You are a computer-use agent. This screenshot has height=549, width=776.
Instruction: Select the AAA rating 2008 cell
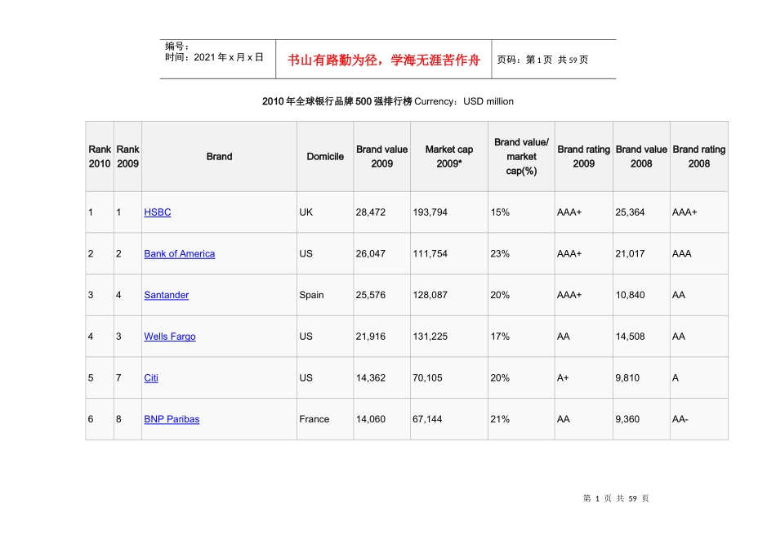[699, 254]
